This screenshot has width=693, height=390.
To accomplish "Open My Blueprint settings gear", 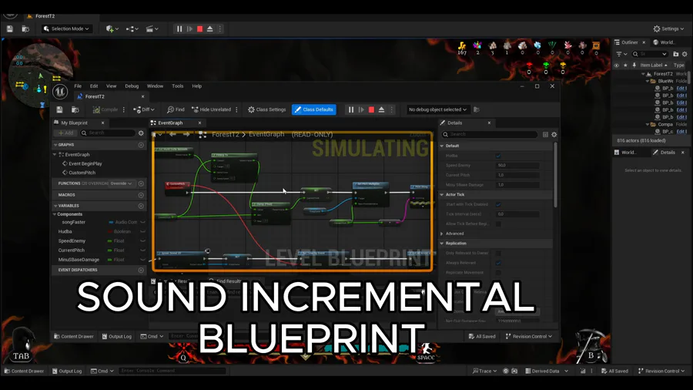I will (141, 133).
